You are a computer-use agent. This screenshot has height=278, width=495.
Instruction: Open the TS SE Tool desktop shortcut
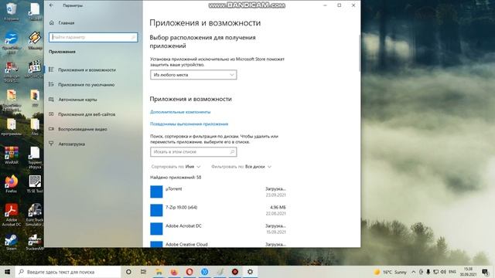click(35, 184)
